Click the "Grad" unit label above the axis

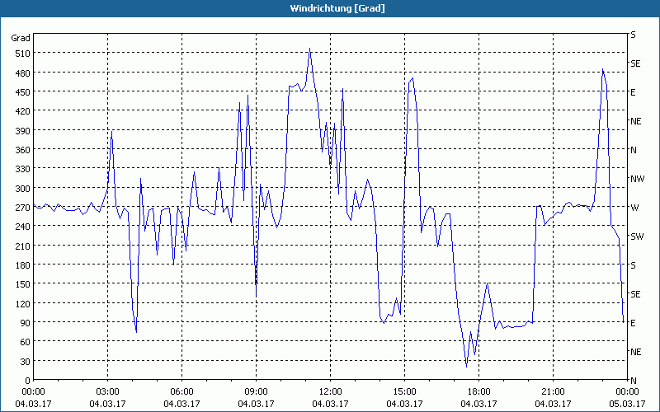tap(20, 38)
